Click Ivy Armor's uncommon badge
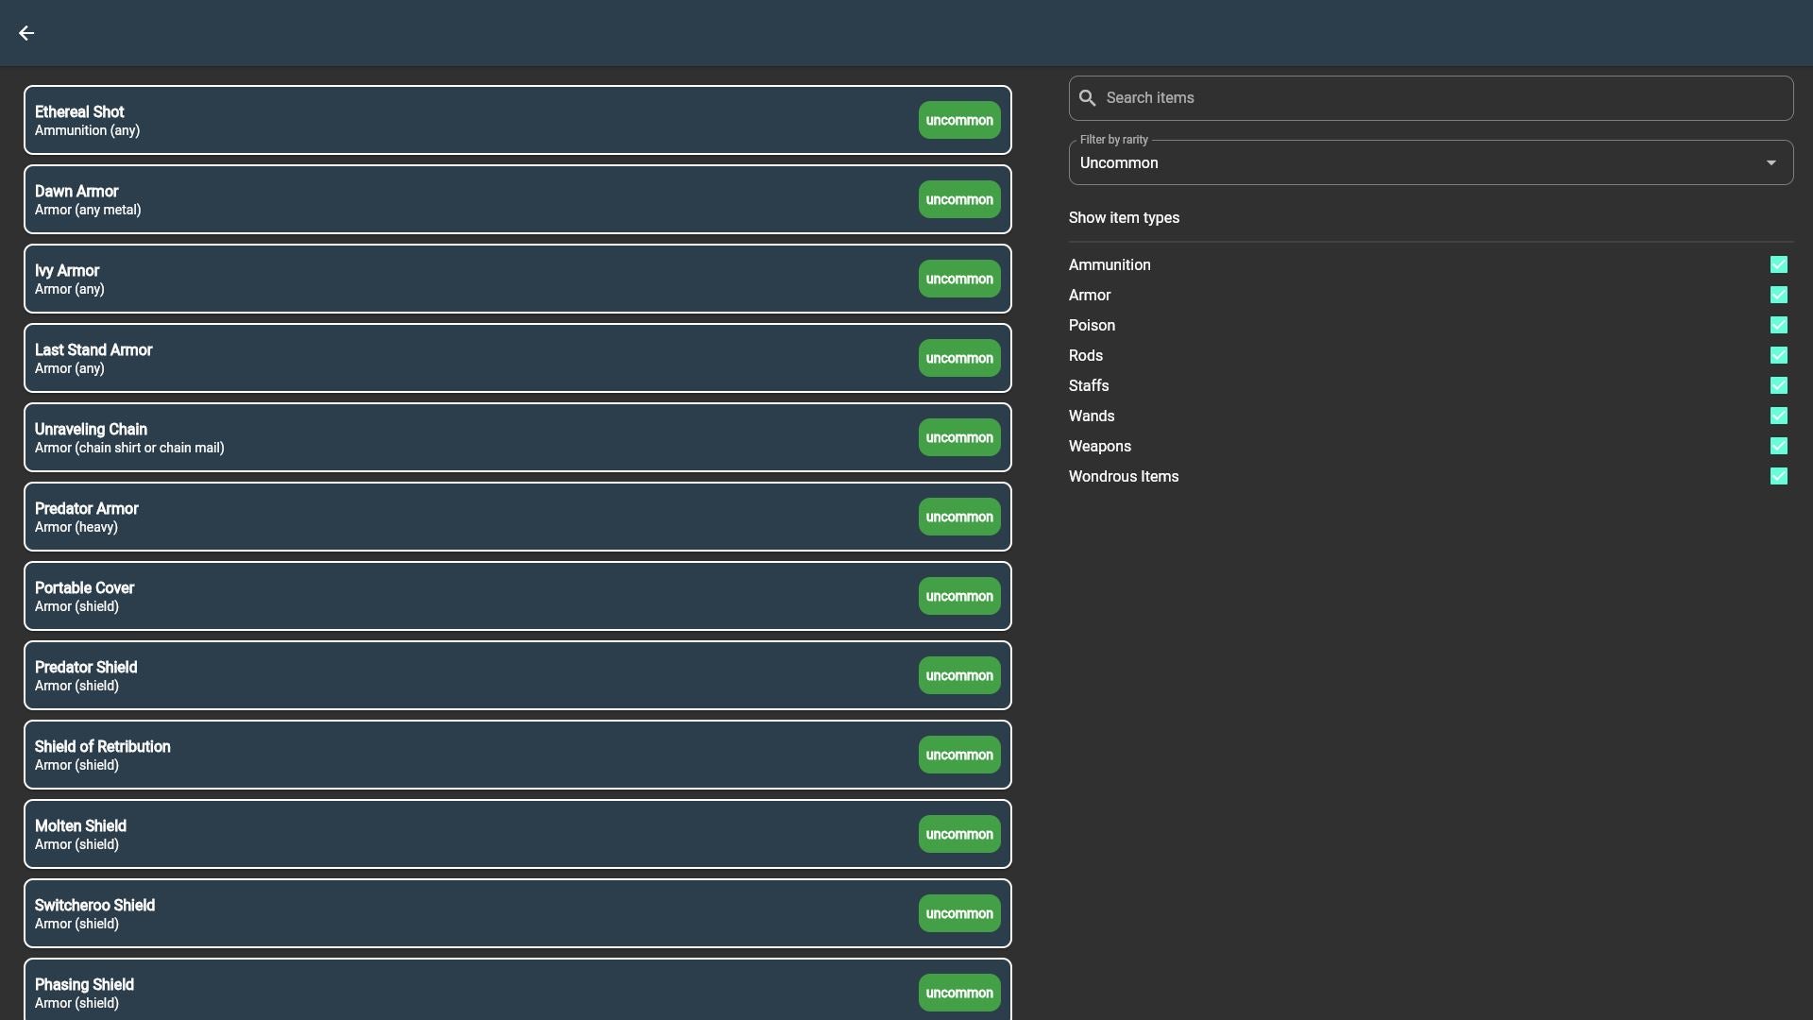Viewport: 1813px width, 1020px height. click(958, 279)
